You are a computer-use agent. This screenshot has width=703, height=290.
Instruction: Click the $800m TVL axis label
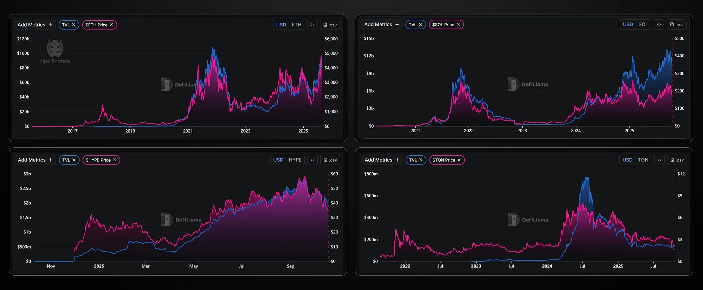(x=371, y=174)
